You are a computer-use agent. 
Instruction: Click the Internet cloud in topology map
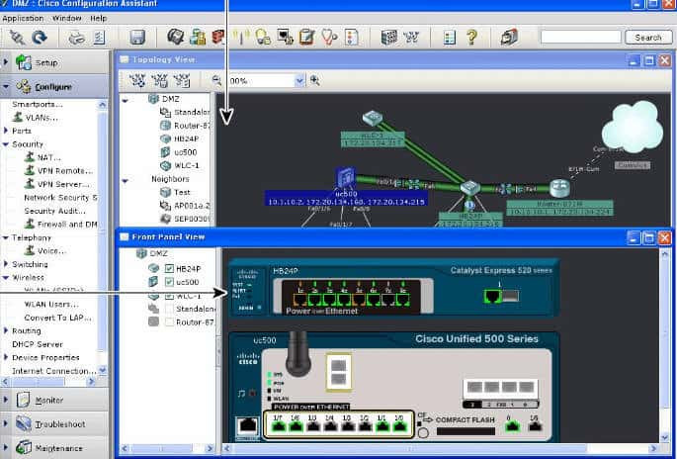click(x=633, y=127)
